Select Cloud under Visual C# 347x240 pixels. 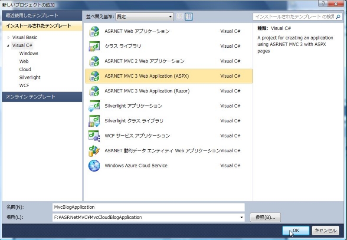[25, 69]
